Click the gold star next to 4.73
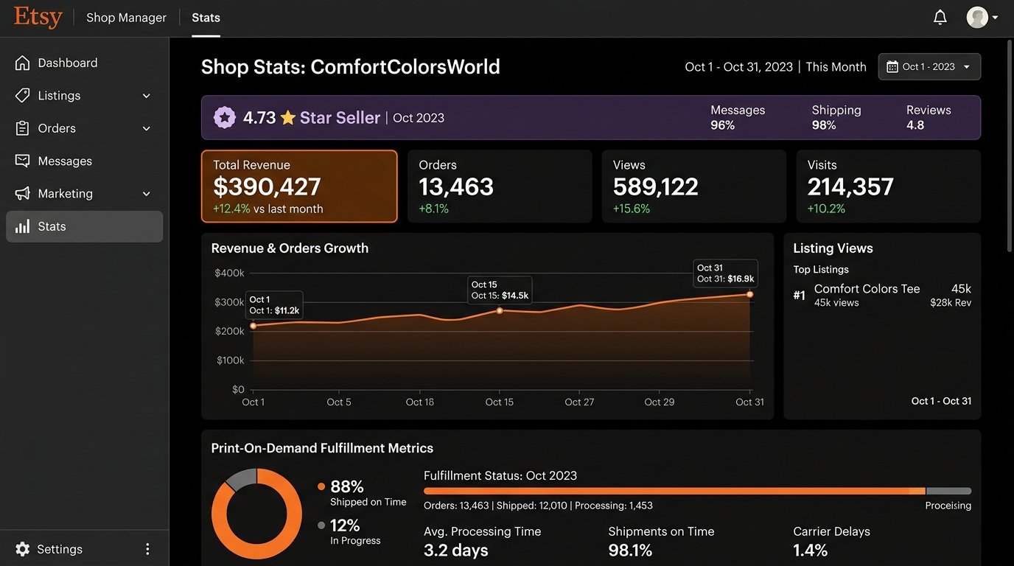Screen dimensions: 1014x566 tap(288, 117)
